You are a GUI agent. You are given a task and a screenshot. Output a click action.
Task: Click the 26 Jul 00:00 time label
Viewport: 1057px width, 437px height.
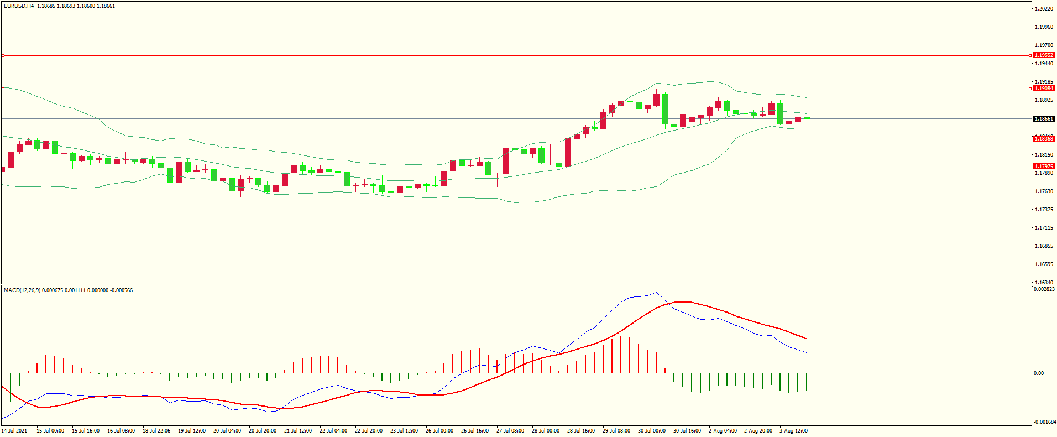pos(439,431)
